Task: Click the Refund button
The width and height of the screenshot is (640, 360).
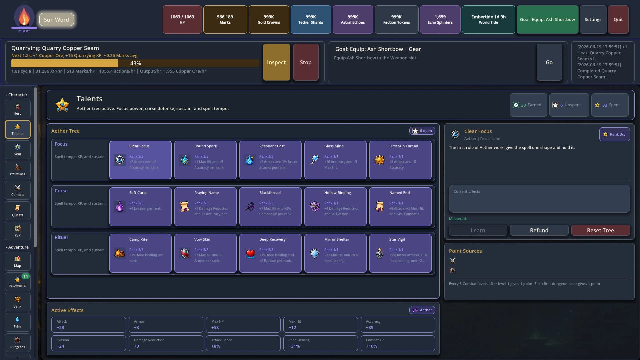Action: 539,230
